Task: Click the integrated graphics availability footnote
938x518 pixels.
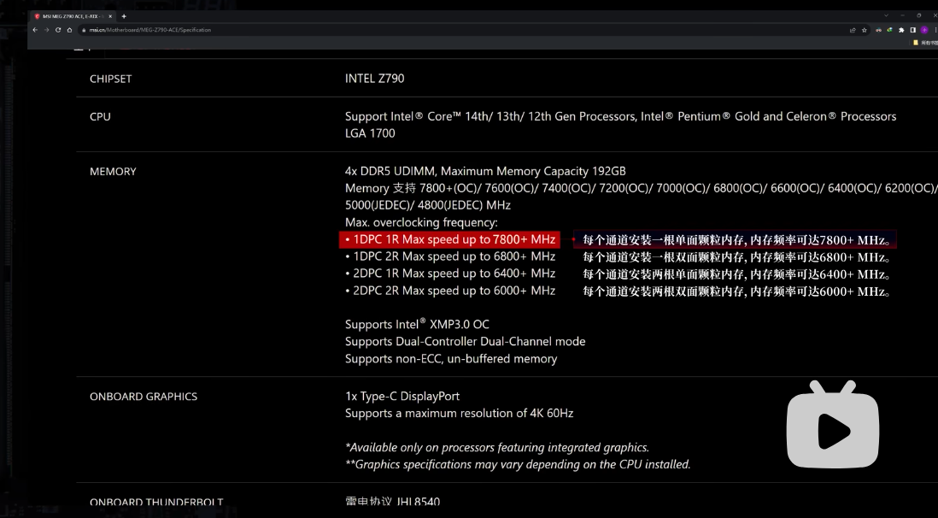Action: coord(497,447)
